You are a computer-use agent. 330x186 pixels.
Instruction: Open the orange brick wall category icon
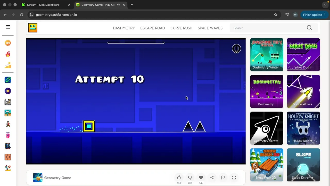[8, 157]
